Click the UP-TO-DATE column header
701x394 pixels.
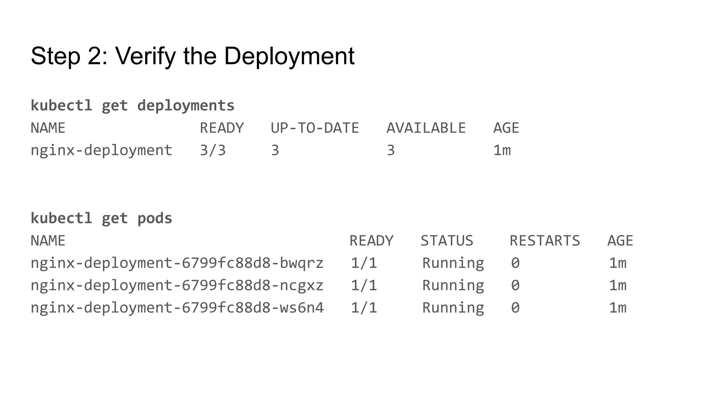click(x=315, y=128)
